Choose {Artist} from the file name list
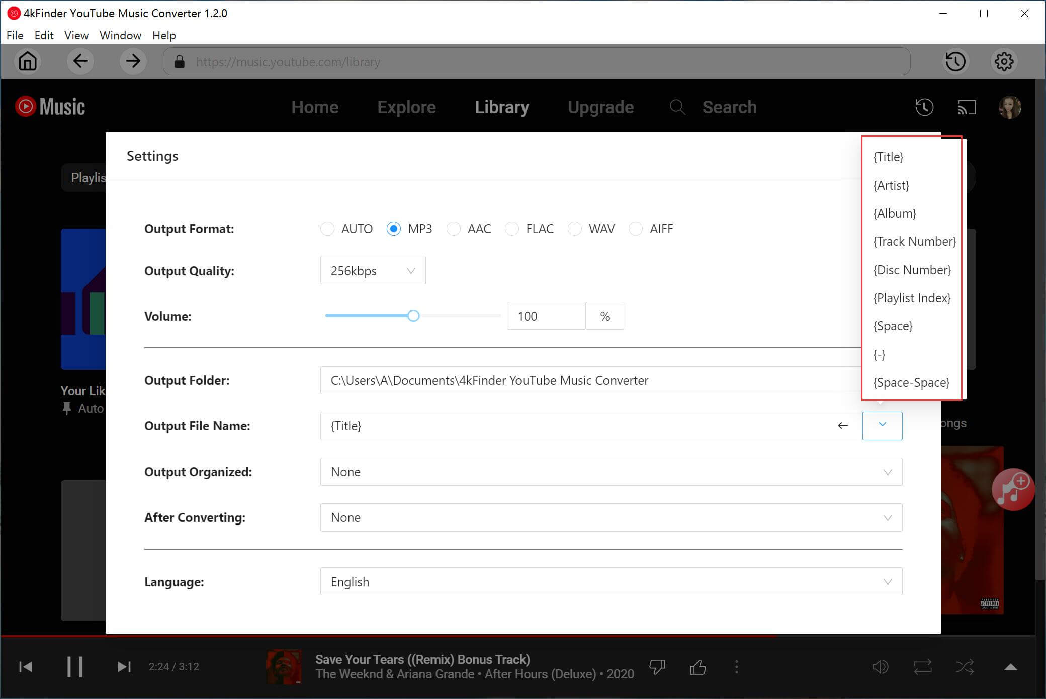 pyautogui.click(x=891, y=186)
